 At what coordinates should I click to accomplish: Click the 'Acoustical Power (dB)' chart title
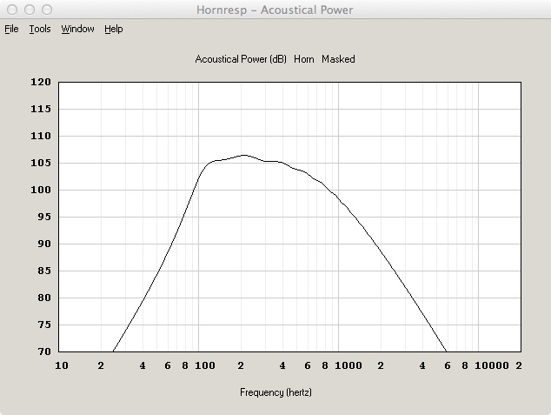(241, 59)
